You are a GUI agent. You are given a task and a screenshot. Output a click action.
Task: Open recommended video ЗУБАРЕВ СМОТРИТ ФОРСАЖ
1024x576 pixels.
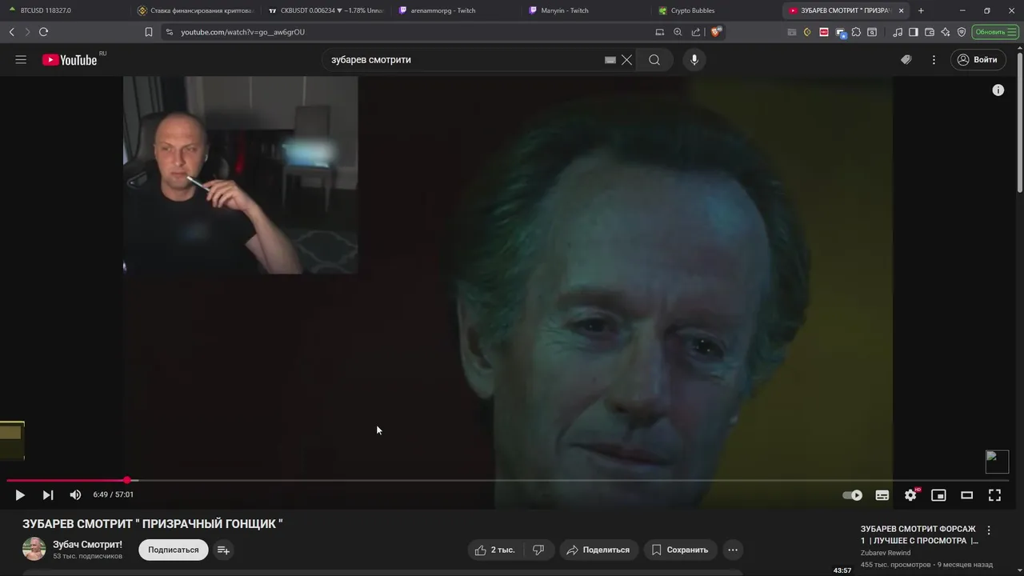point(918,535)
